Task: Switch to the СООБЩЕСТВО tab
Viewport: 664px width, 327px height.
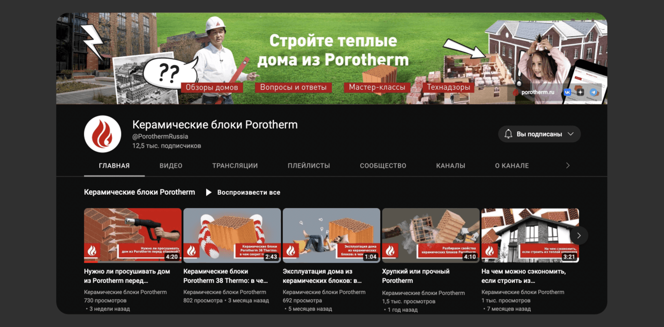Action: tap(383, 165)
